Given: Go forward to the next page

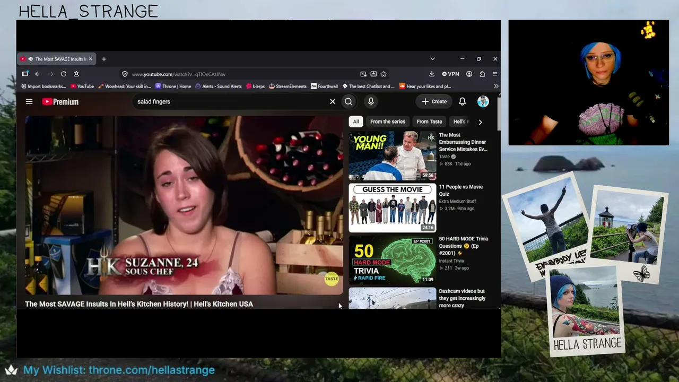Looking at the screenshot, I should (50, 74).
